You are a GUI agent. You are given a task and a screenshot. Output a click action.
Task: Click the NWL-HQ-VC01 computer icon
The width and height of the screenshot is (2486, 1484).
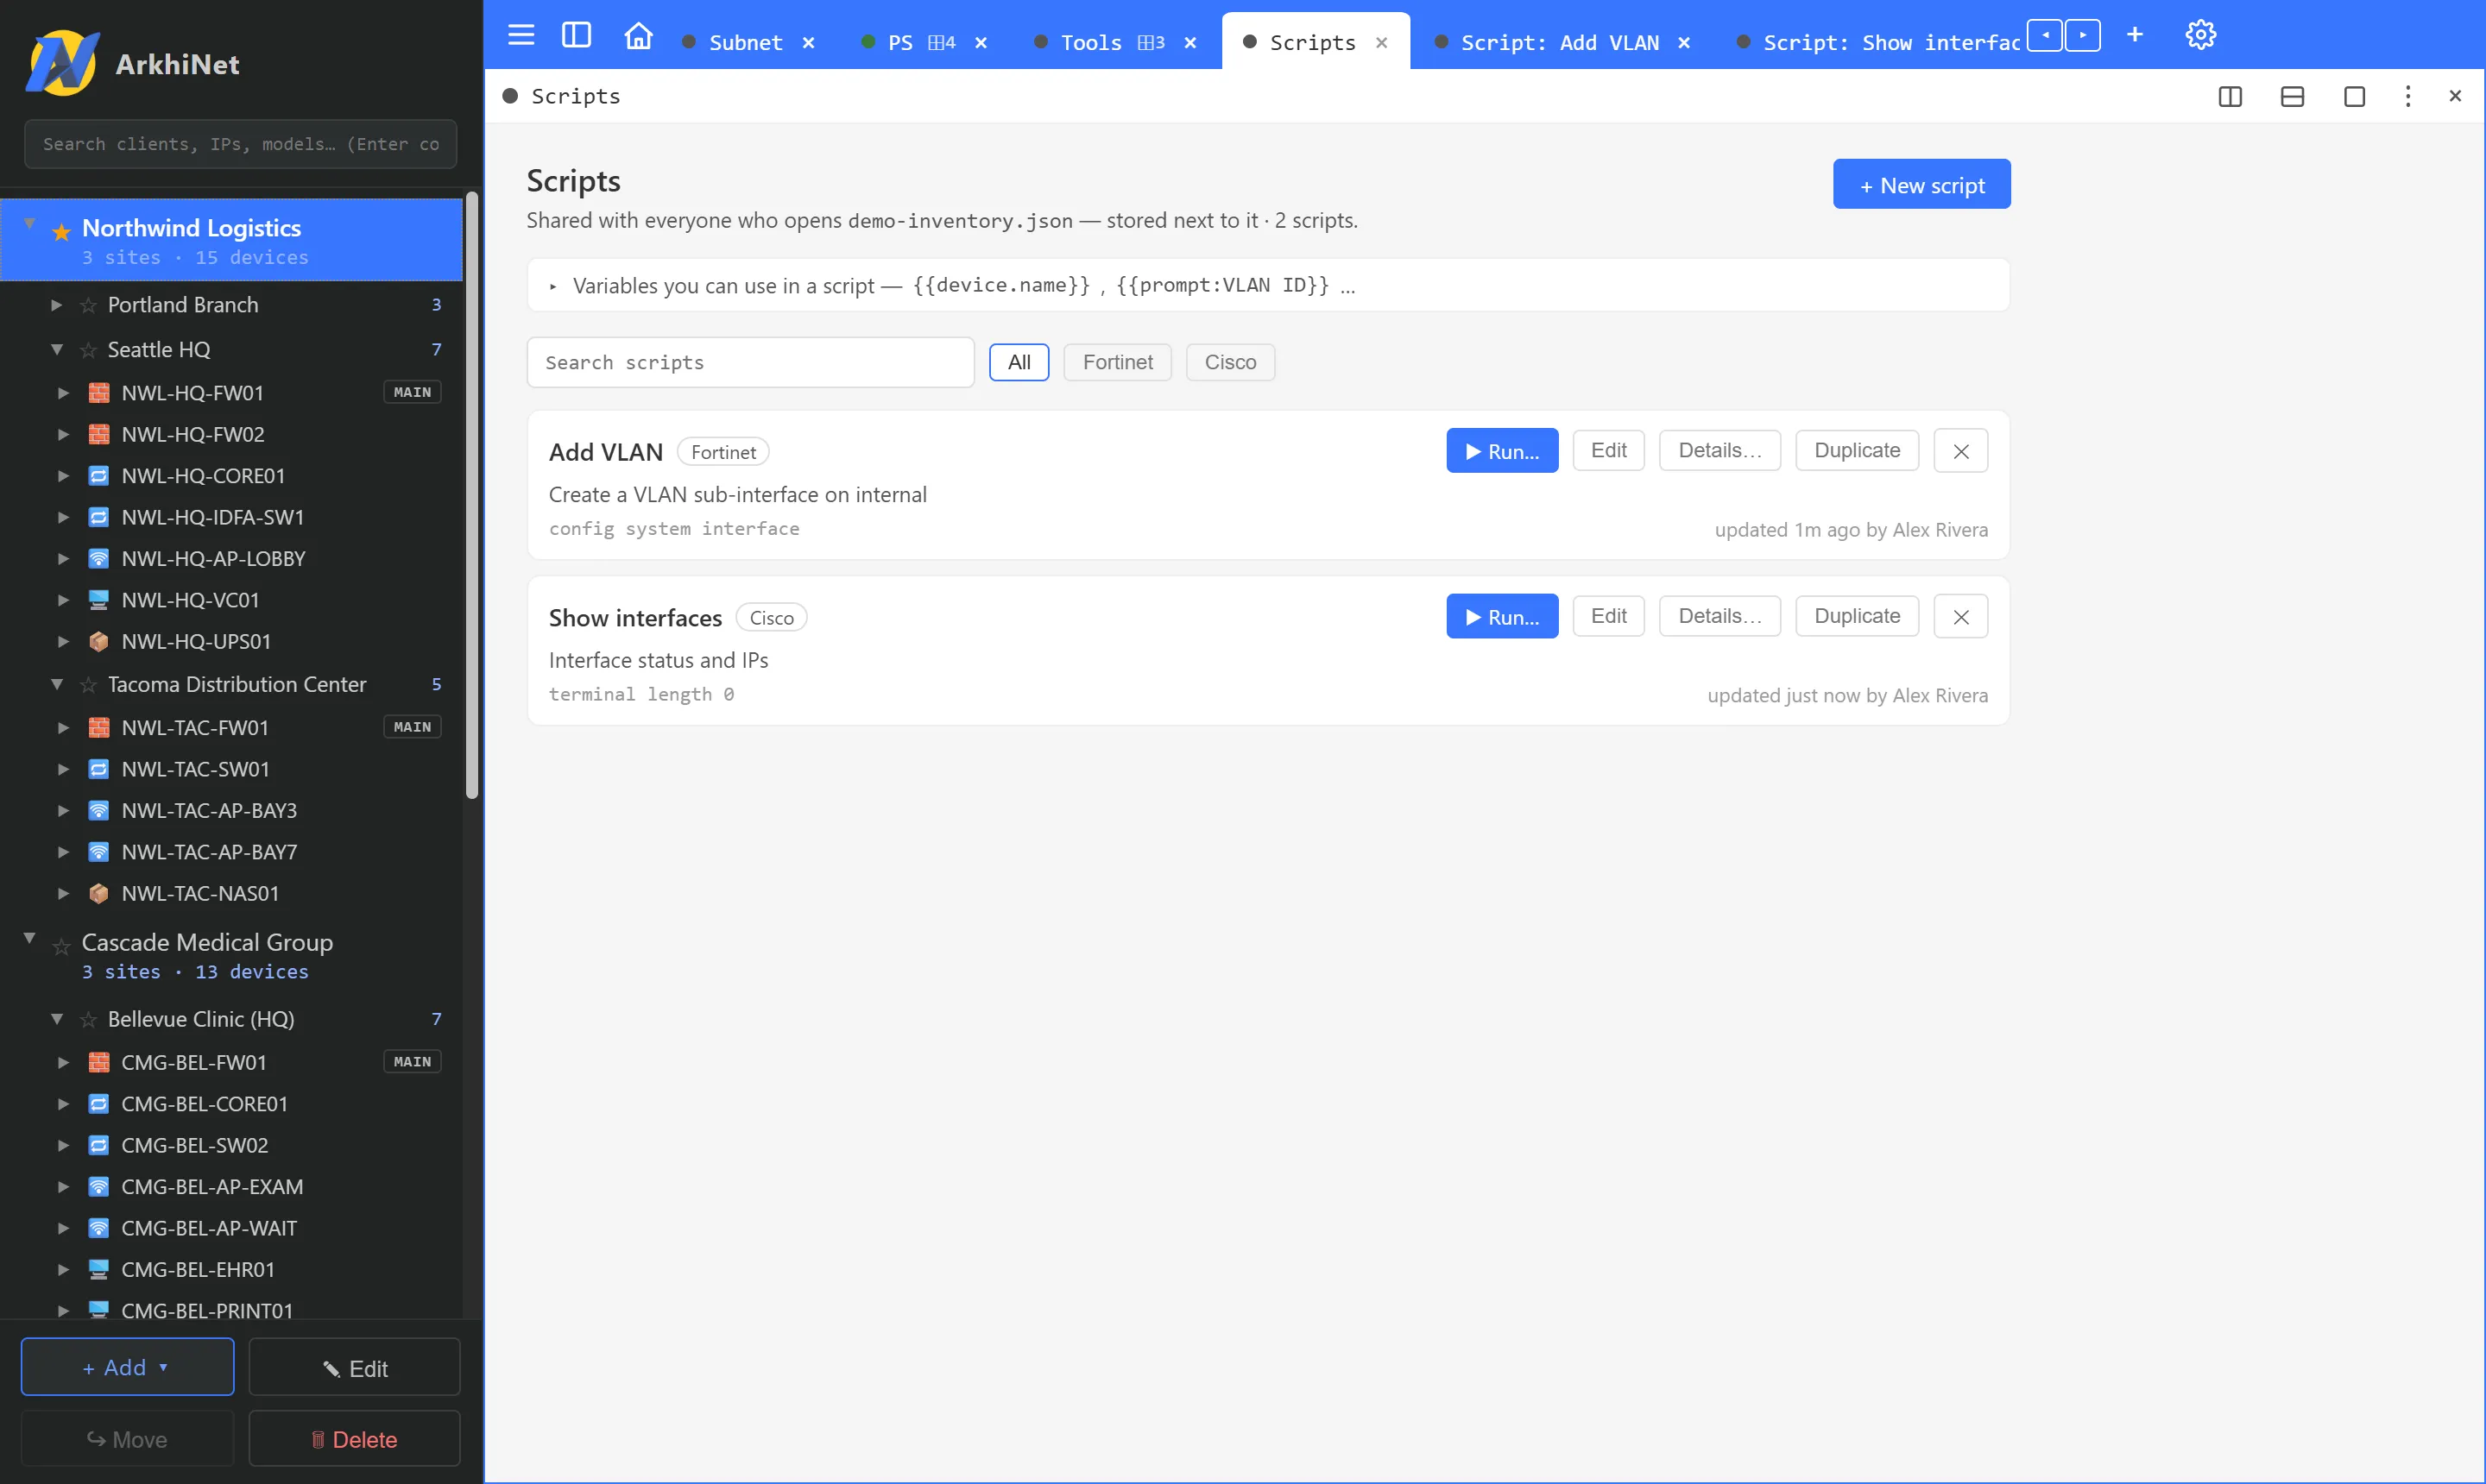point(98,600)
